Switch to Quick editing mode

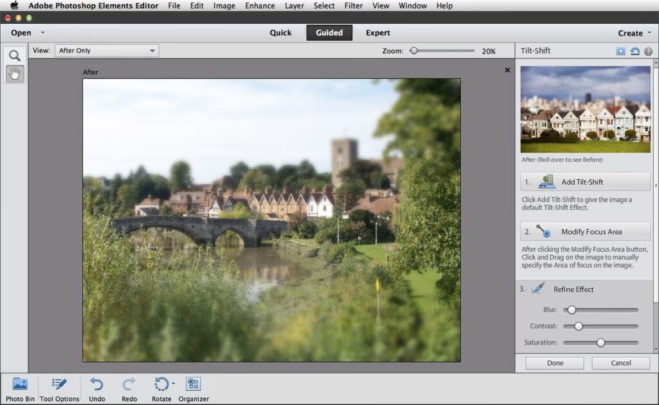click(x=281, y=33)
